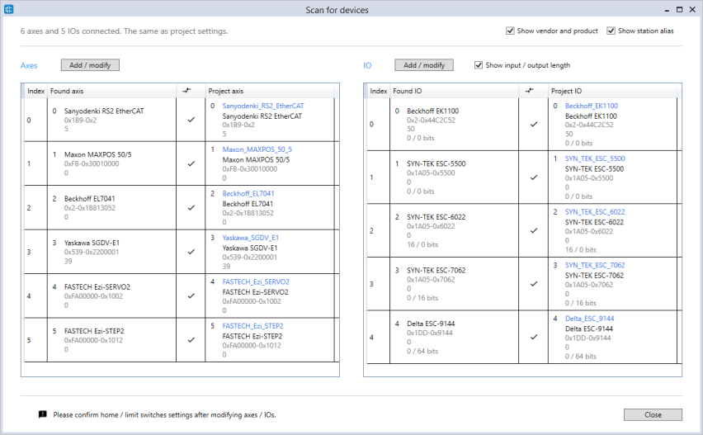Open the SYN_TEK_ESC_5500 project IO link
This screenshot has height=435, width=703.
[x=595, y=158]
